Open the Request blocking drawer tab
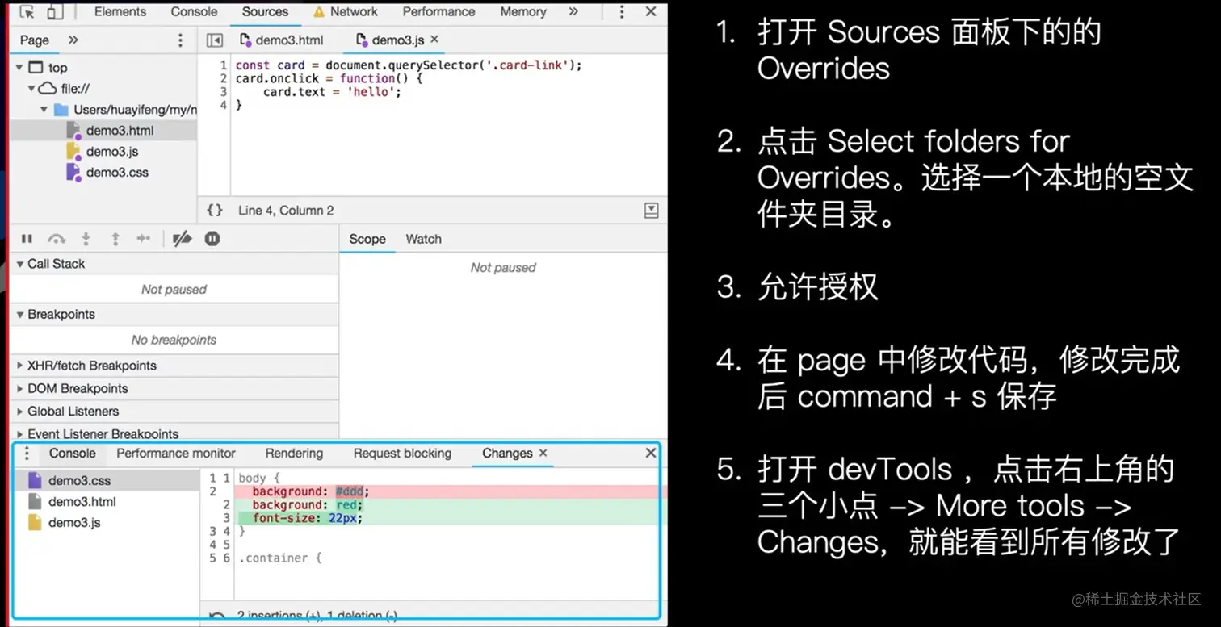The image size is (1221, 627). pos(402,454)
